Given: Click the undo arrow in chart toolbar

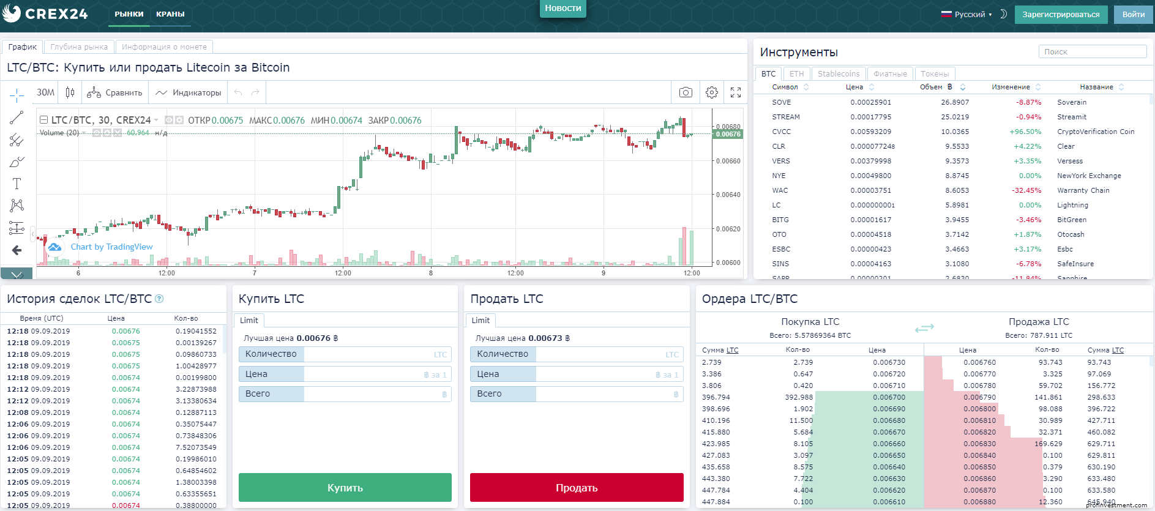Looking at the screenshot, I should click(238, 92).
